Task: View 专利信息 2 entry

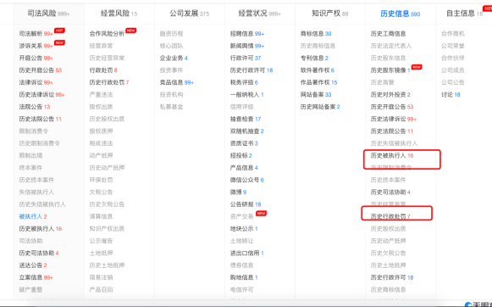Action: [314, 59]
